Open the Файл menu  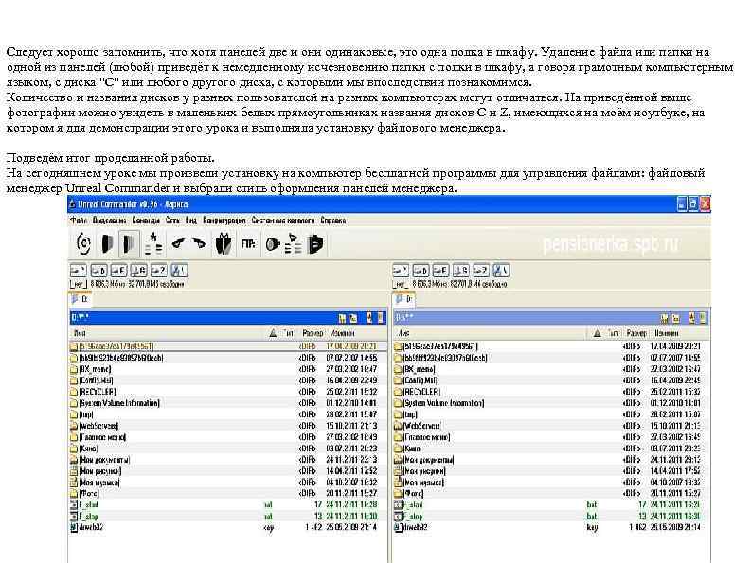(x=79, y=220)
